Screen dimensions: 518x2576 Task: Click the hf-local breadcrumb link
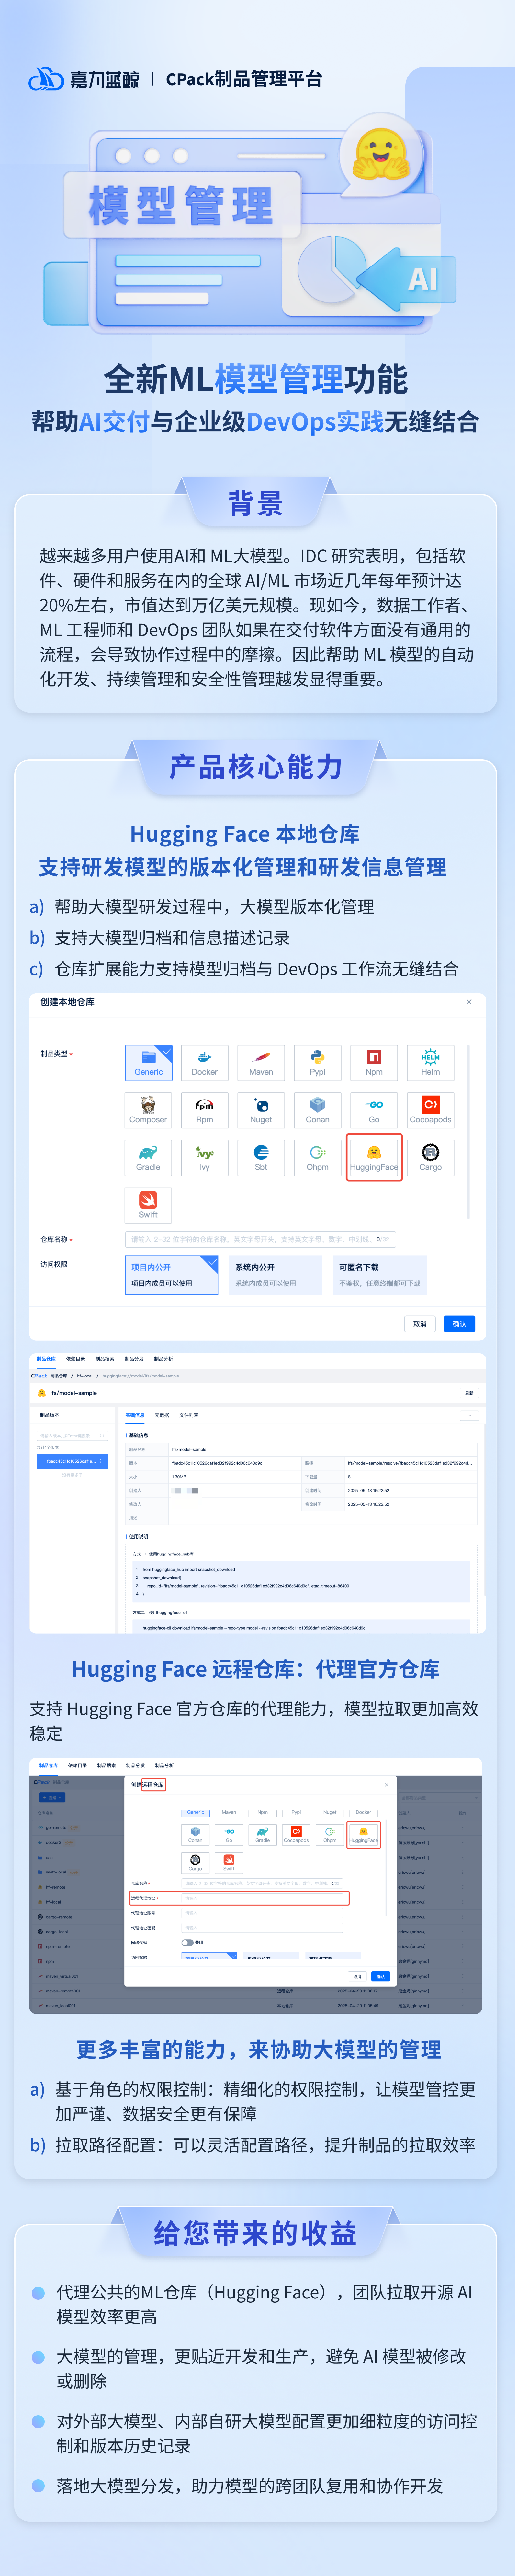85,1376
